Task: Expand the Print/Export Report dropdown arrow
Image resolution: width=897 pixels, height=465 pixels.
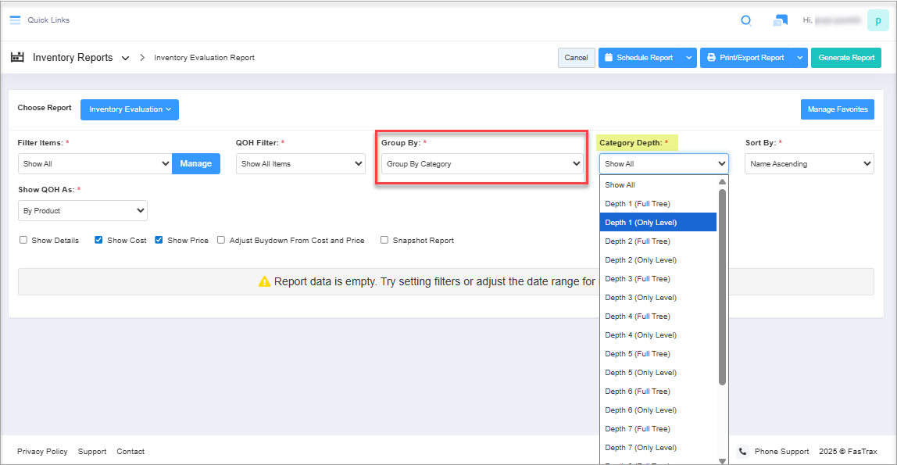Action: (799, 58)
